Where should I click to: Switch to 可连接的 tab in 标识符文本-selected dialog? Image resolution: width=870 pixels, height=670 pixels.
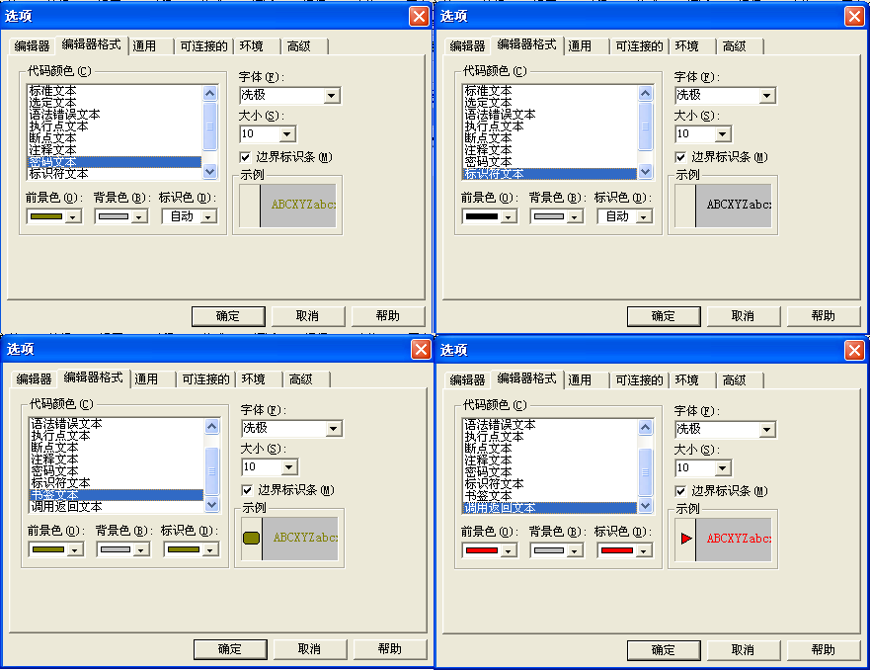pyautogui.click(x=639, y=46)
